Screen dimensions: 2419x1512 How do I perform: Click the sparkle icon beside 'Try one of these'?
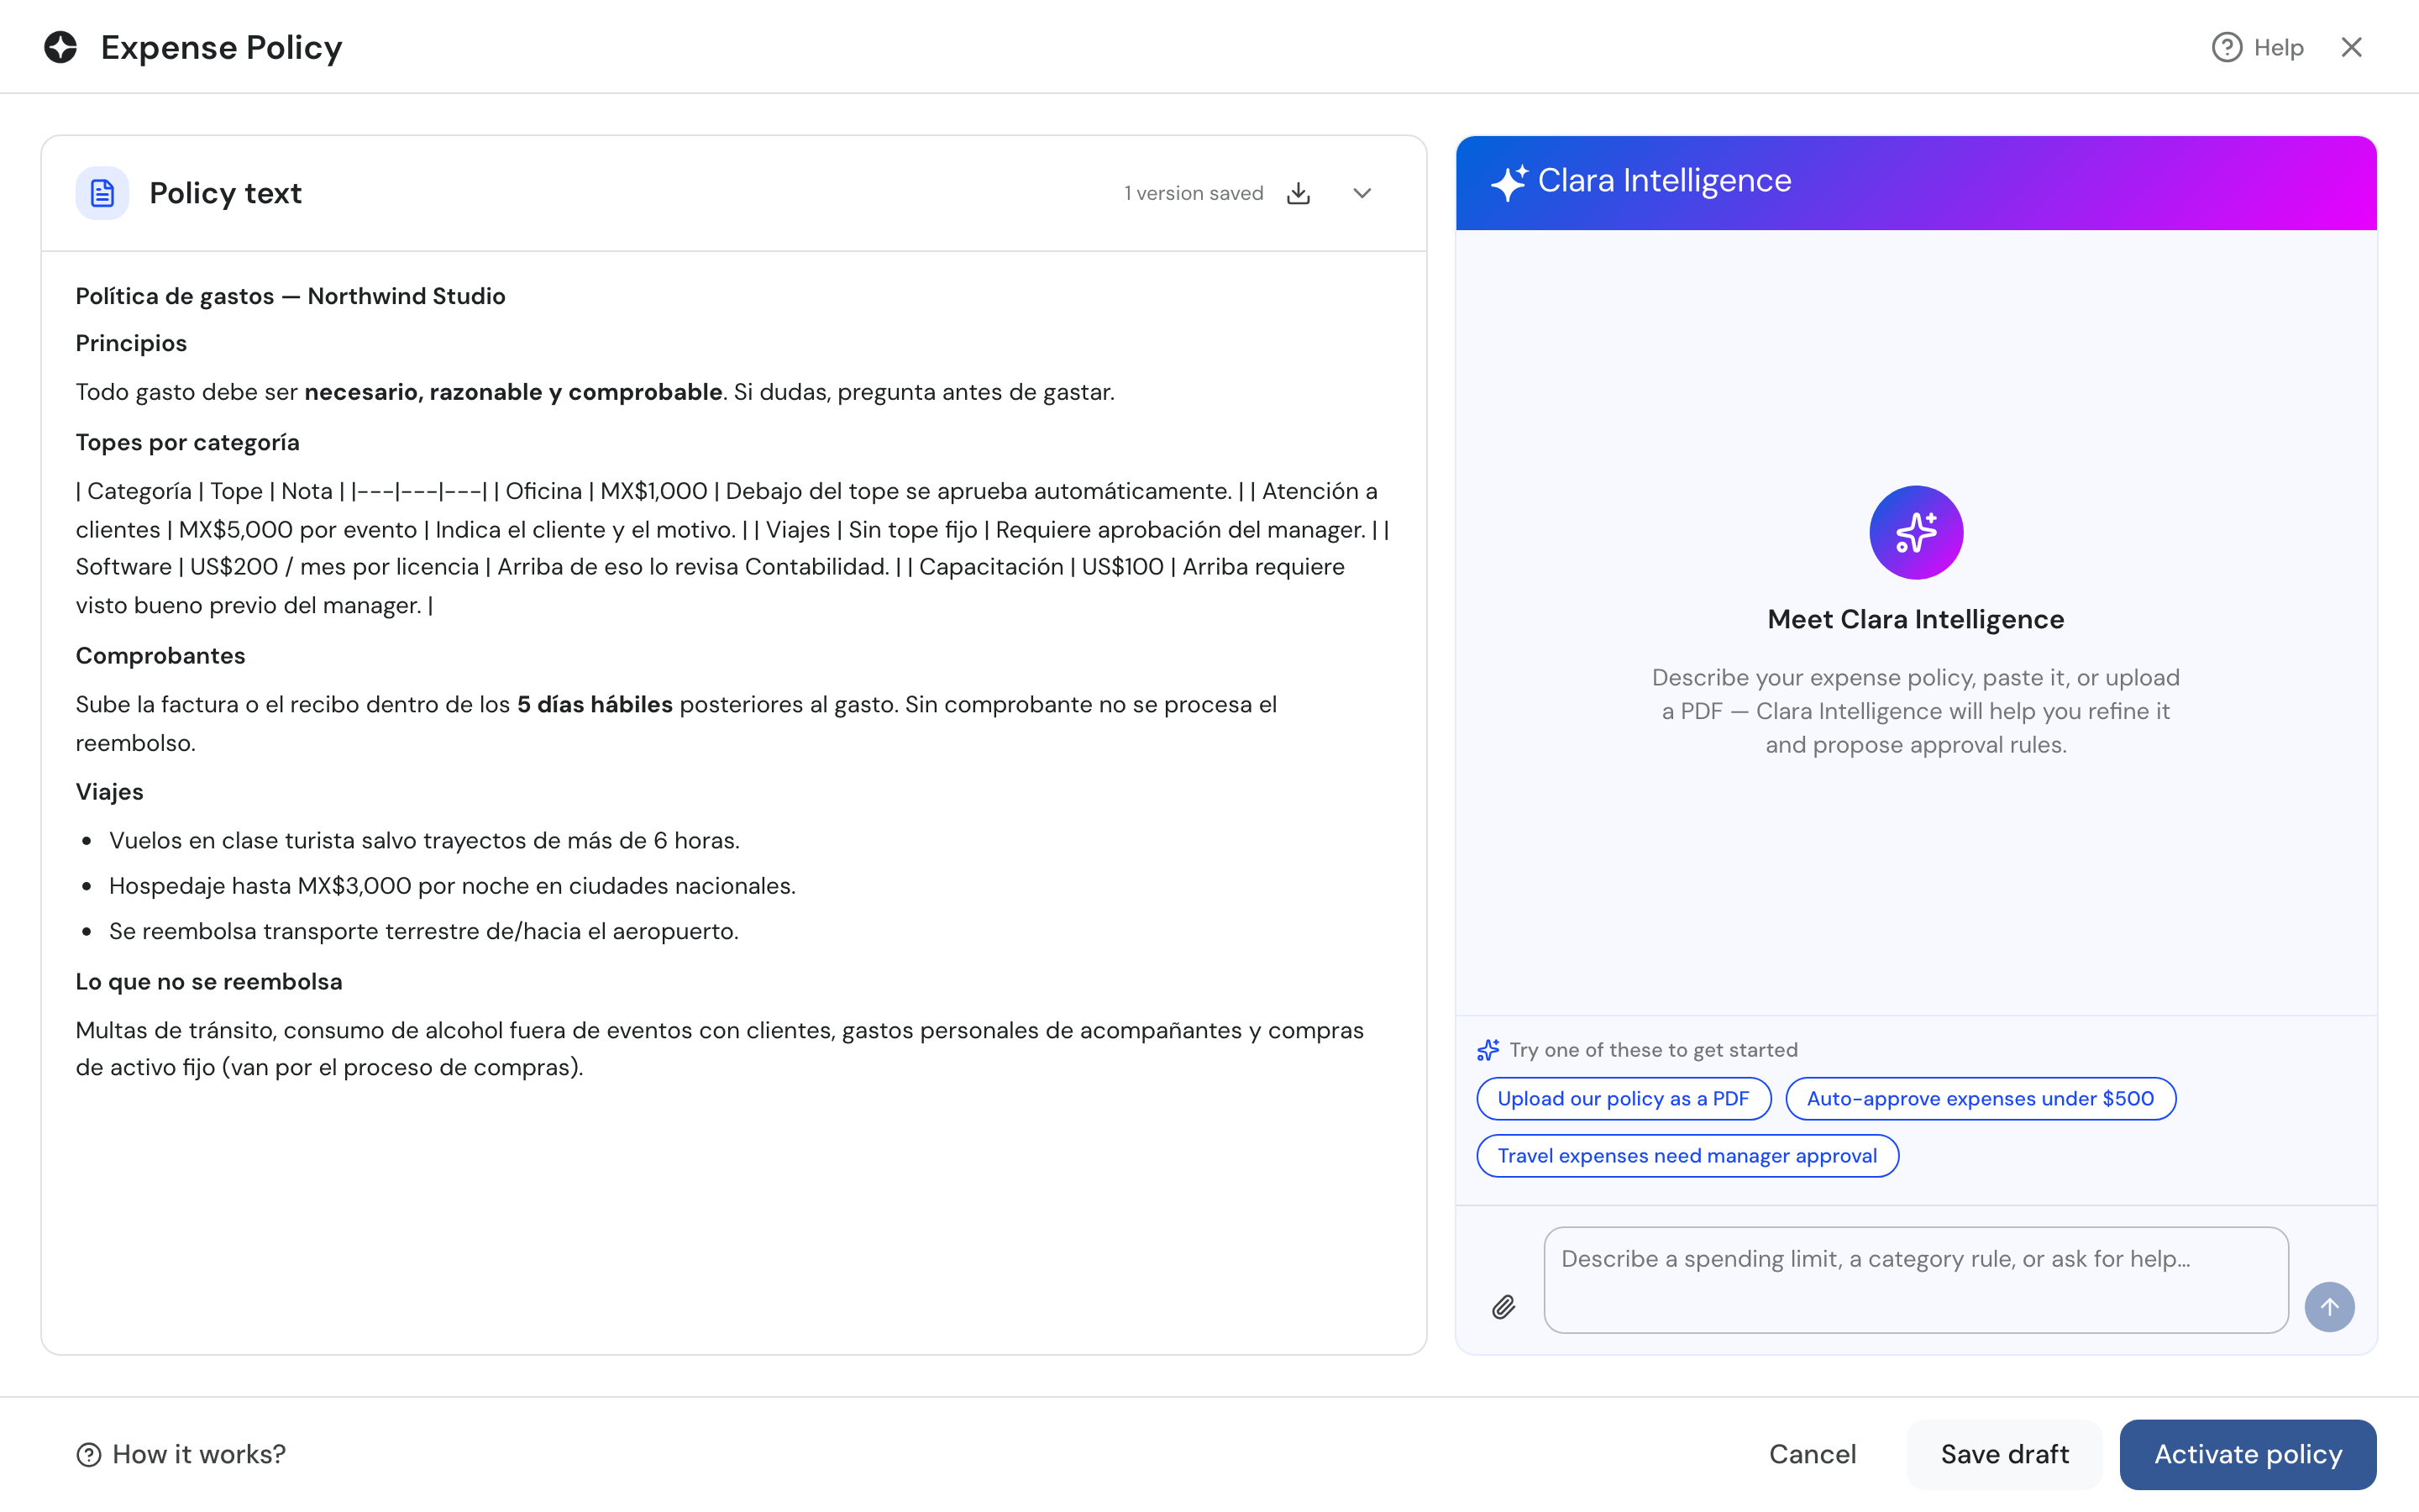pos(1488,1050)
